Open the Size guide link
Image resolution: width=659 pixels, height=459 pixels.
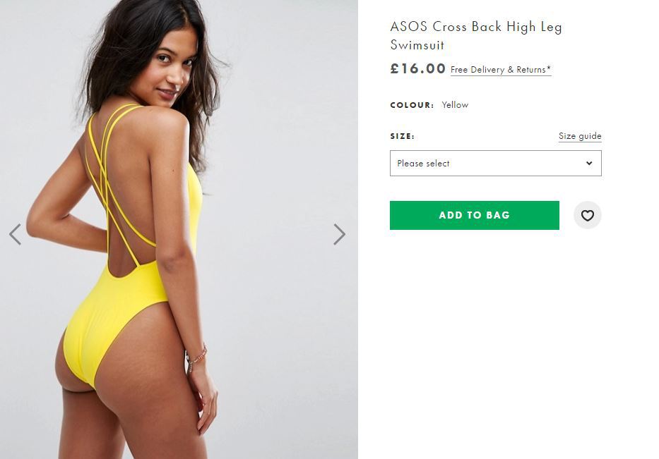click(x=580, y=136)
